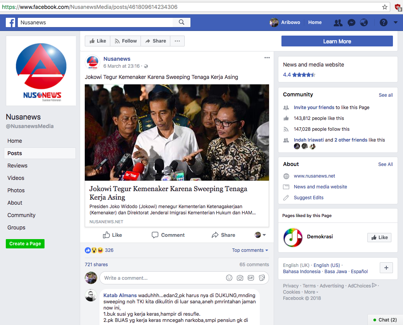Click the Nusanews search input field
This screenshot has height=325, width=403.
click(96, 22)
